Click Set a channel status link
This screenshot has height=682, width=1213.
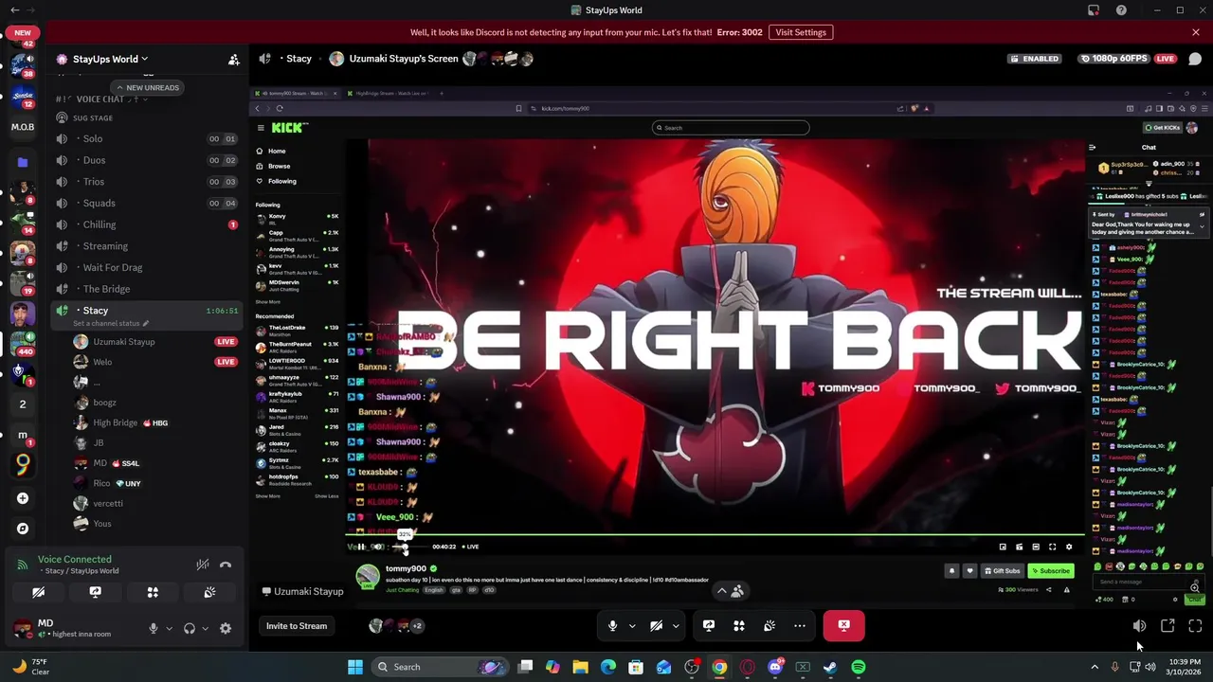tap(112, 324)
